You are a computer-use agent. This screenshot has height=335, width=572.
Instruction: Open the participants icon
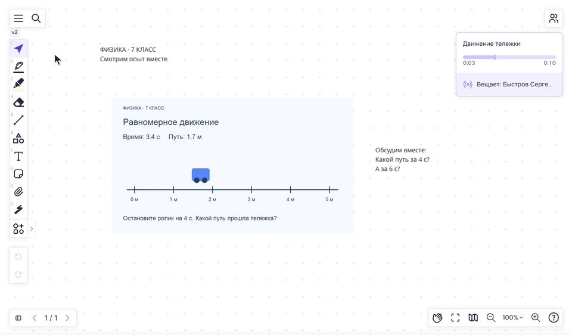(554, 18)
